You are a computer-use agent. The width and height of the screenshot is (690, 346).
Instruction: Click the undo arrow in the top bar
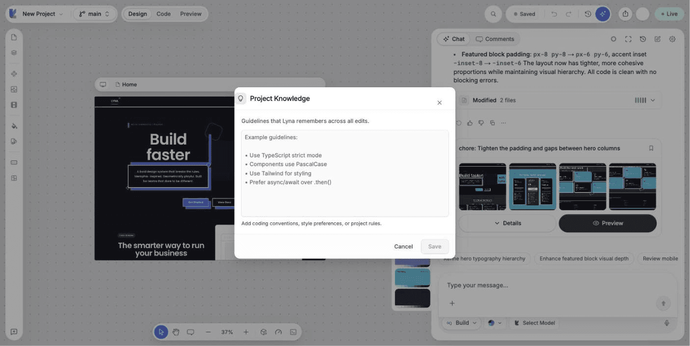[x=554, y=14]
